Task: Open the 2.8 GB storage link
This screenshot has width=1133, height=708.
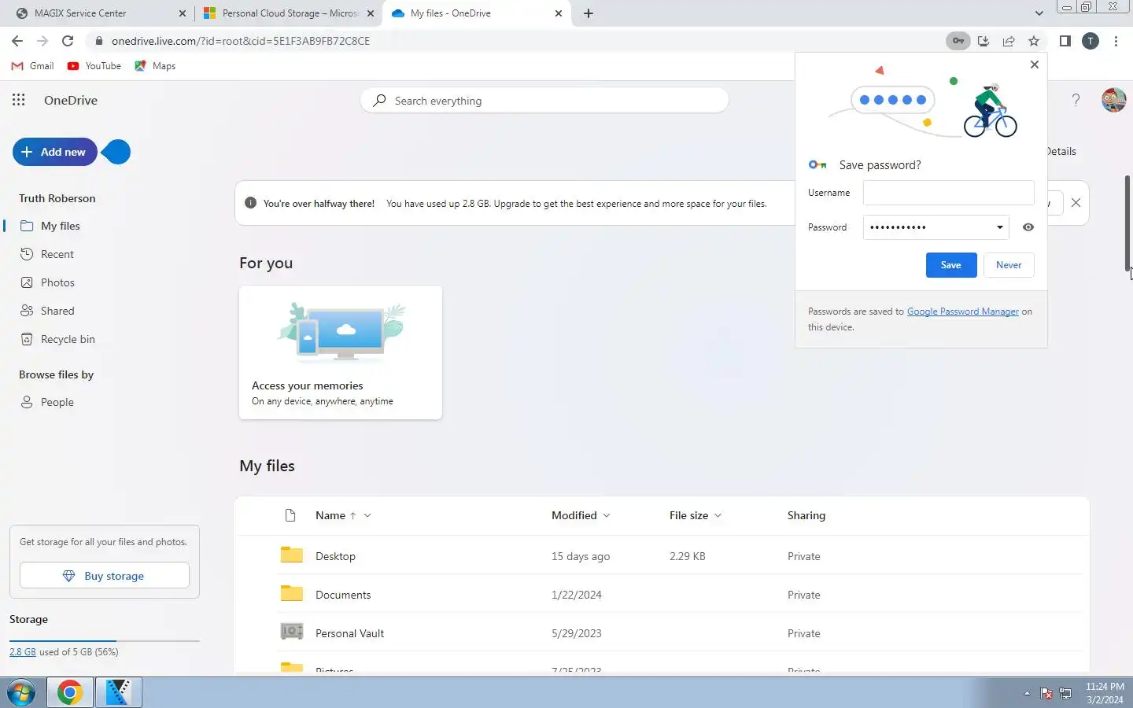Action: point(23,652)
